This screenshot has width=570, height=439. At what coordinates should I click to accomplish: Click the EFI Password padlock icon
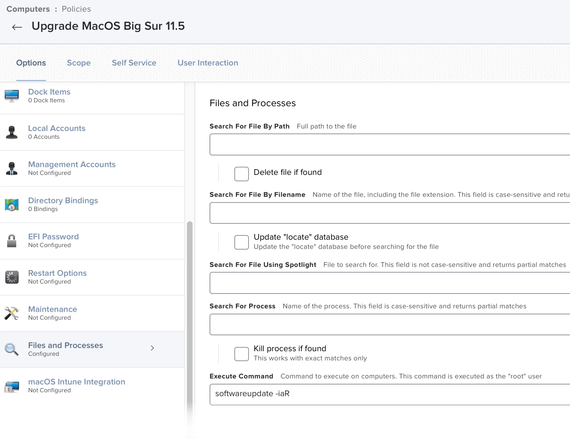click(x=12, y=241)
